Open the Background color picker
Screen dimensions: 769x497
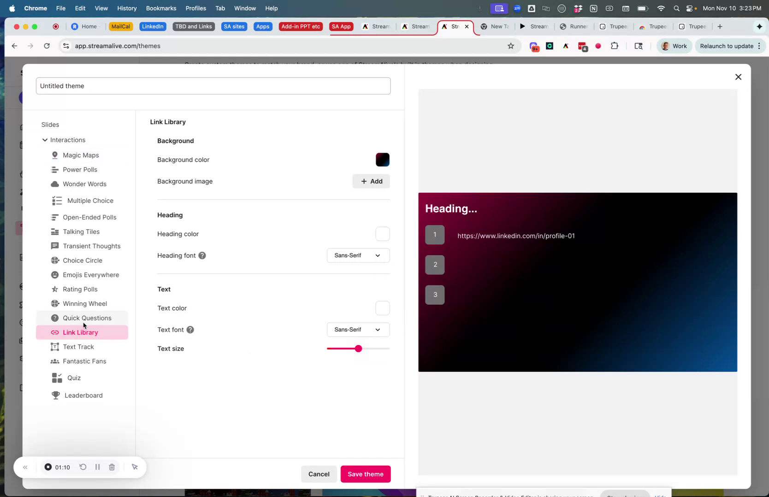382,160
